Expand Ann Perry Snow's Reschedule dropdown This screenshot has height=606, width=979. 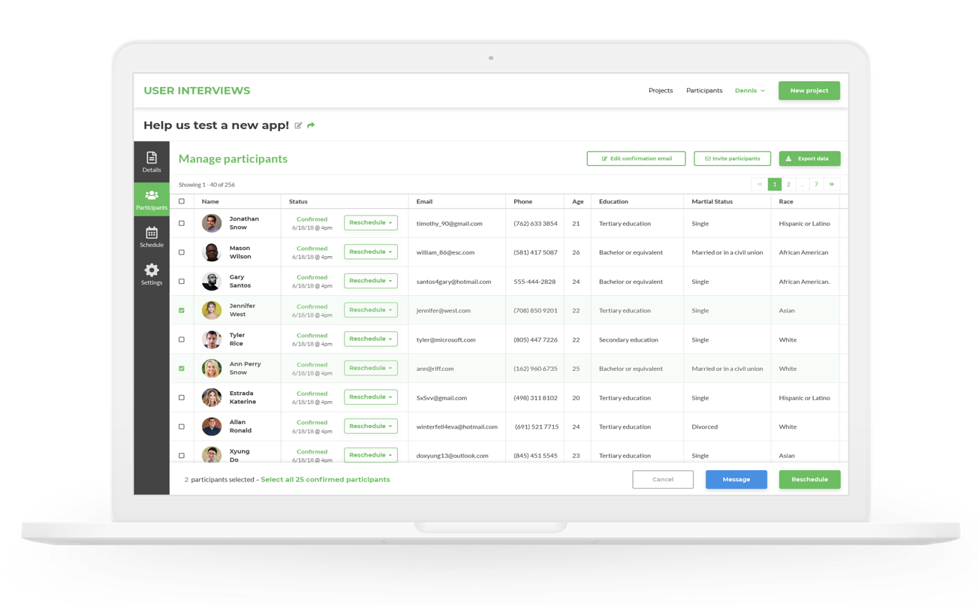click(x=370, y=367)
